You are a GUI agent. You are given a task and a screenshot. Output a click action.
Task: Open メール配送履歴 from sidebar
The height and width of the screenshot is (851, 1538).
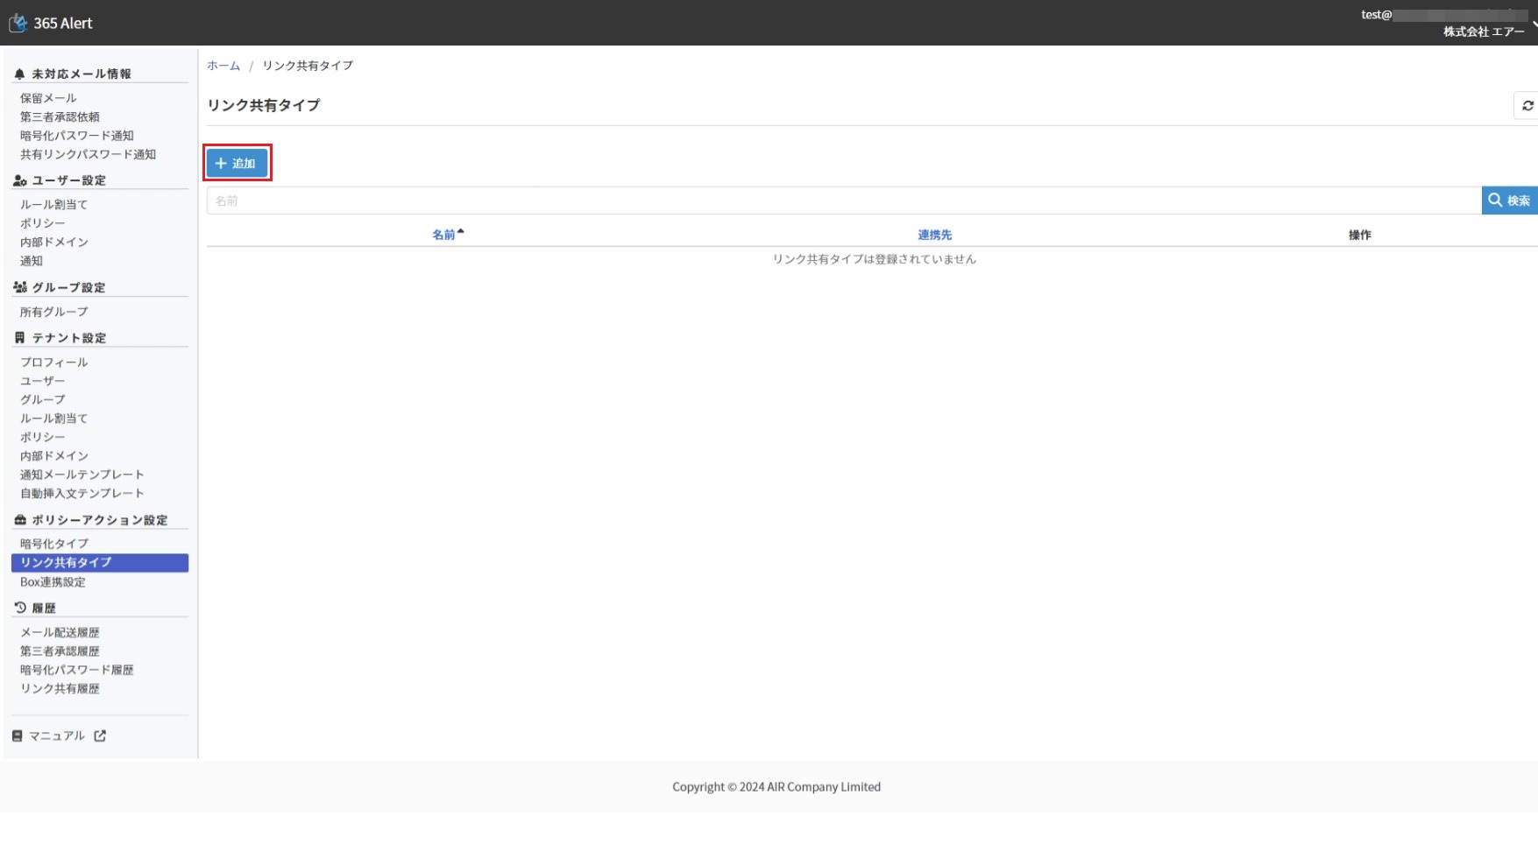point(60,632)
